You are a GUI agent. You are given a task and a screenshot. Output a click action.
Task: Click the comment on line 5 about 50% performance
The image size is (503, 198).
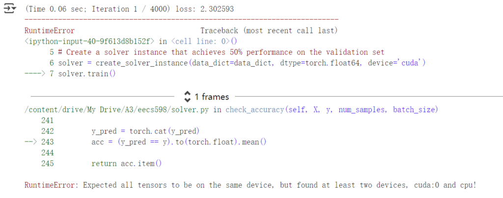coord(221,52)
